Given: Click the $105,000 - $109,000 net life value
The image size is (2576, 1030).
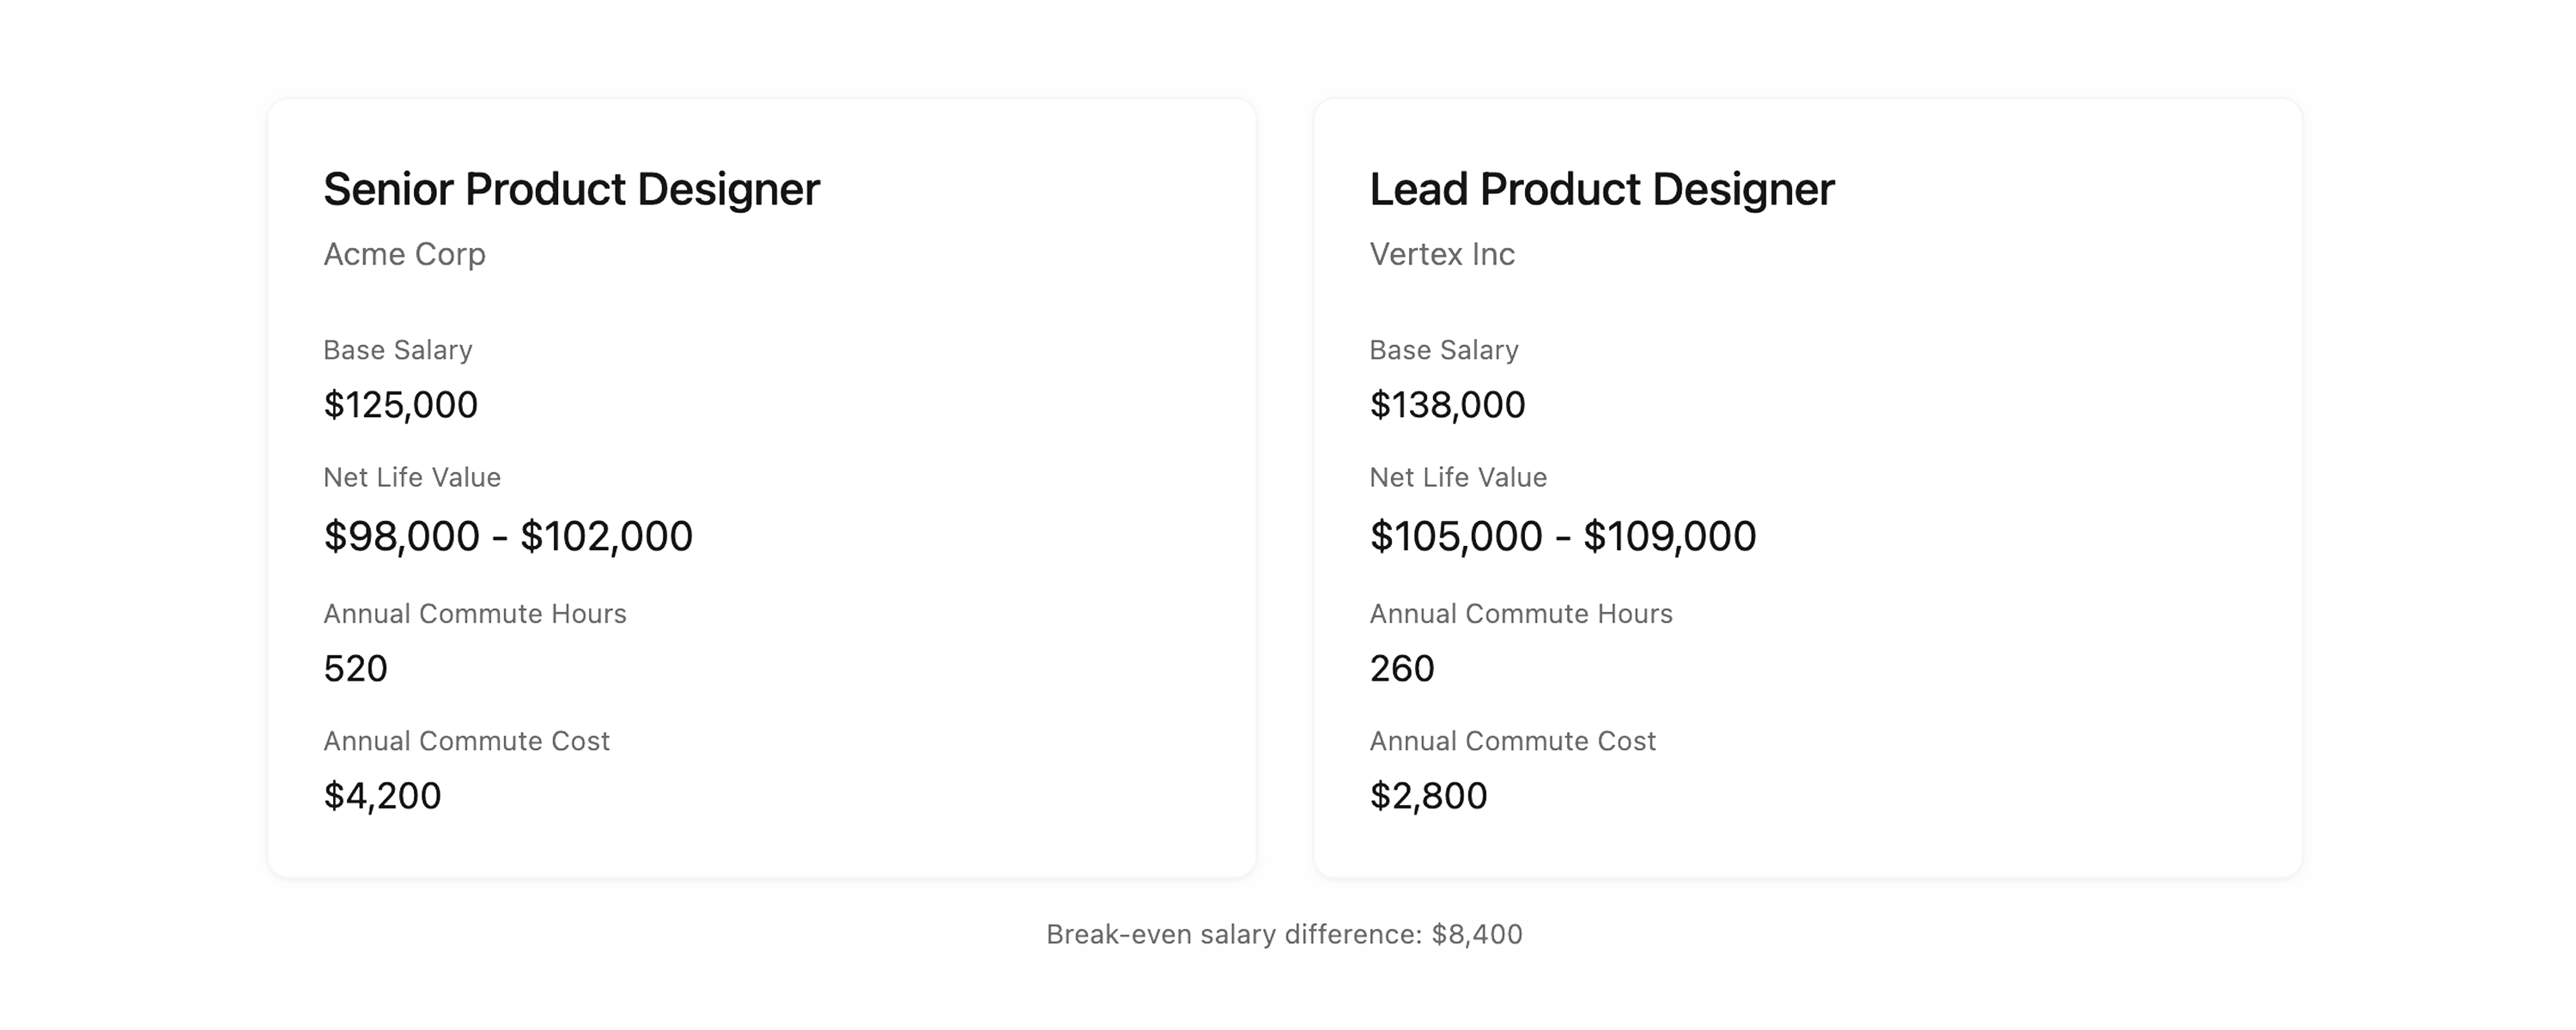Looking at the screenshot, I should click(1562, 536).
